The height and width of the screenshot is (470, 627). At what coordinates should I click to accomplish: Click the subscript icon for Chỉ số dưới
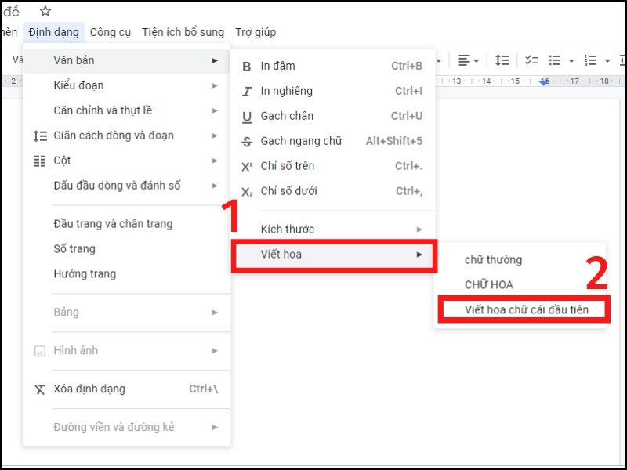coord(247,192)
